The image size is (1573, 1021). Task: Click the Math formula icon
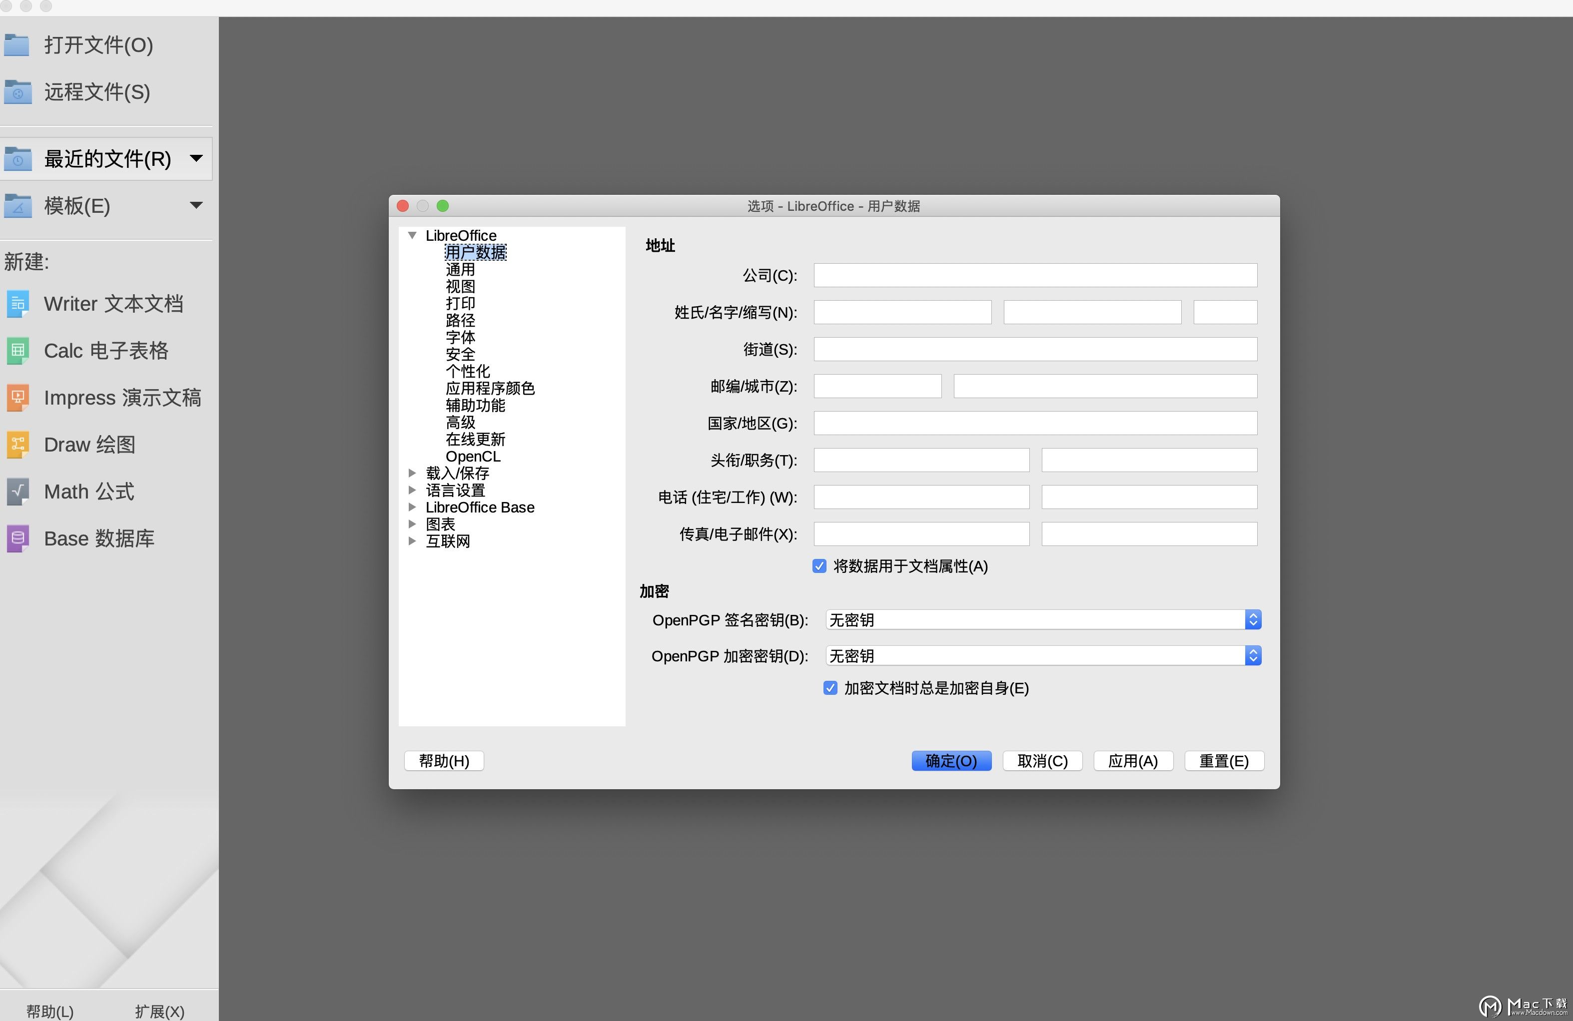click(18, 492)
